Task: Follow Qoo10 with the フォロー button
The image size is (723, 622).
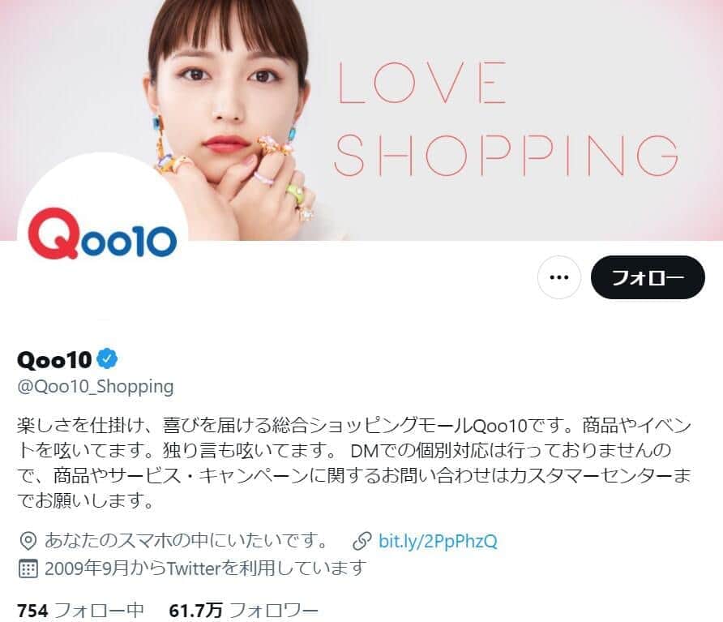Action: (648, 277)
